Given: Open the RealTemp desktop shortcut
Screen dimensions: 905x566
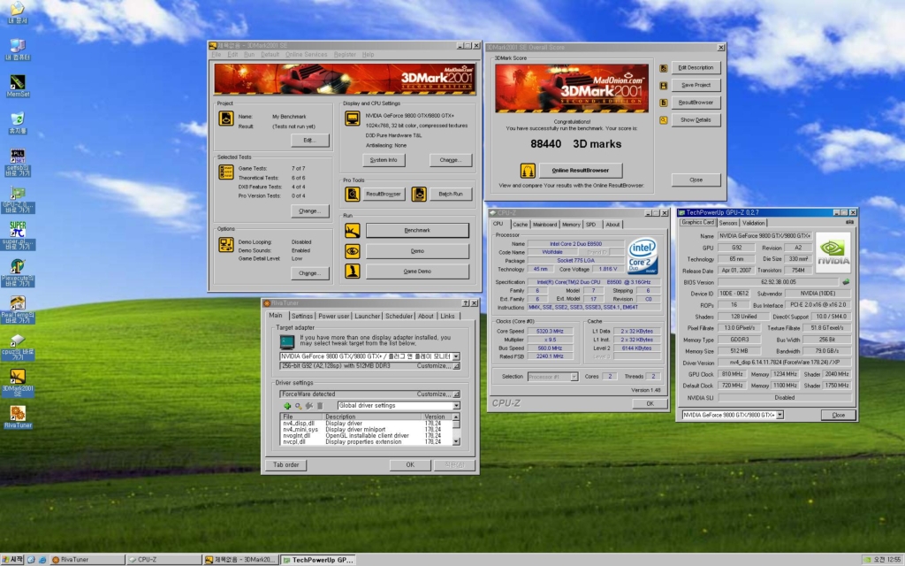Looking at the screenshot, I should pyautogui.click(x=18, y=310).
